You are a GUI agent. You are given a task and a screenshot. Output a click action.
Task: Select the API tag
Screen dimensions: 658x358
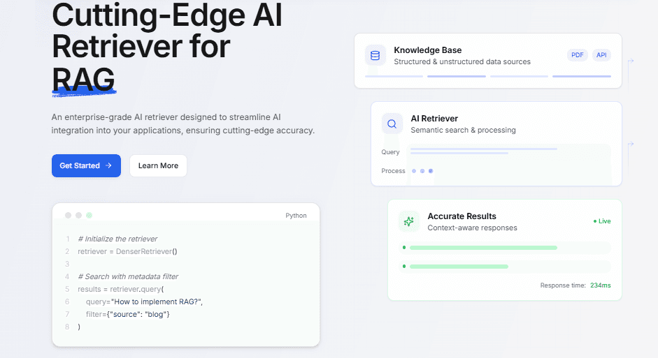coord(601,55)
